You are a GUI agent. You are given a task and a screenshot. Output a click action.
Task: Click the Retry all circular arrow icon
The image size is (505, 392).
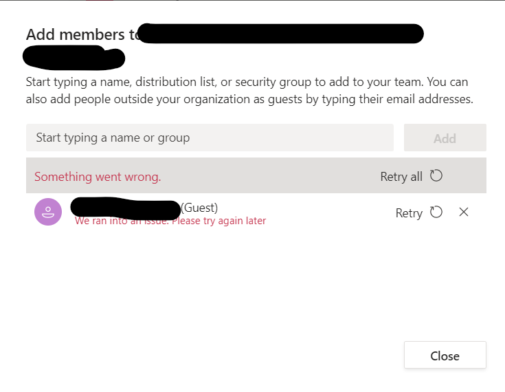click(436, 176)
